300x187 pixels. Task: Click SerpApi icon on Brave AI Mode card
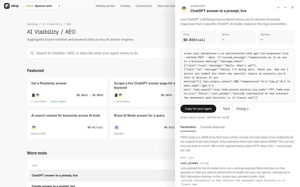pyautogui.click(x=117, y=127)
